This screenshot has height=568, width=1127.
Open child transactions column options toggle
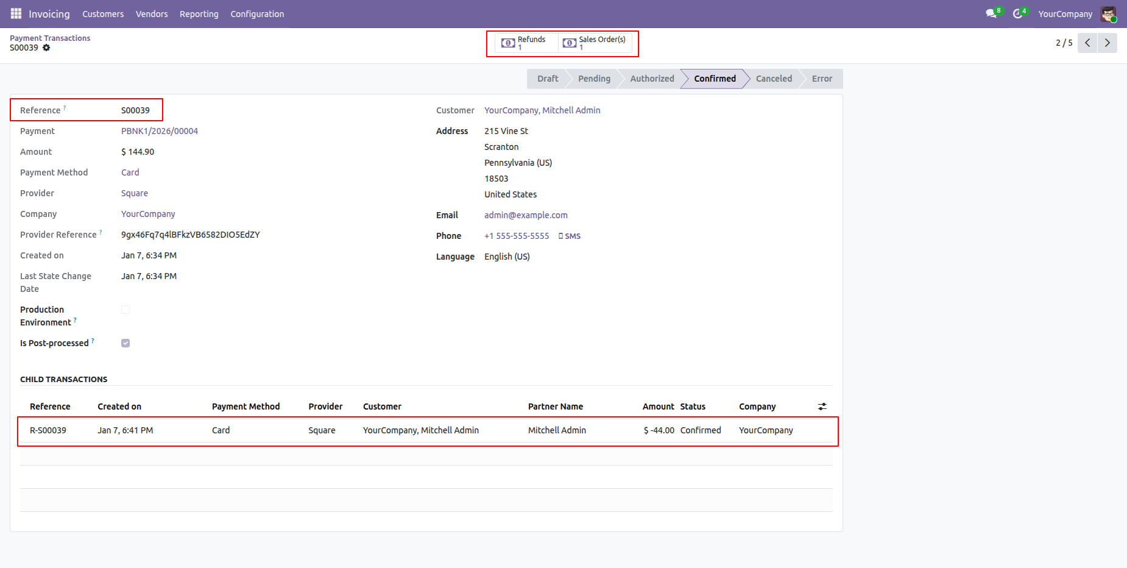pos(822,406)
